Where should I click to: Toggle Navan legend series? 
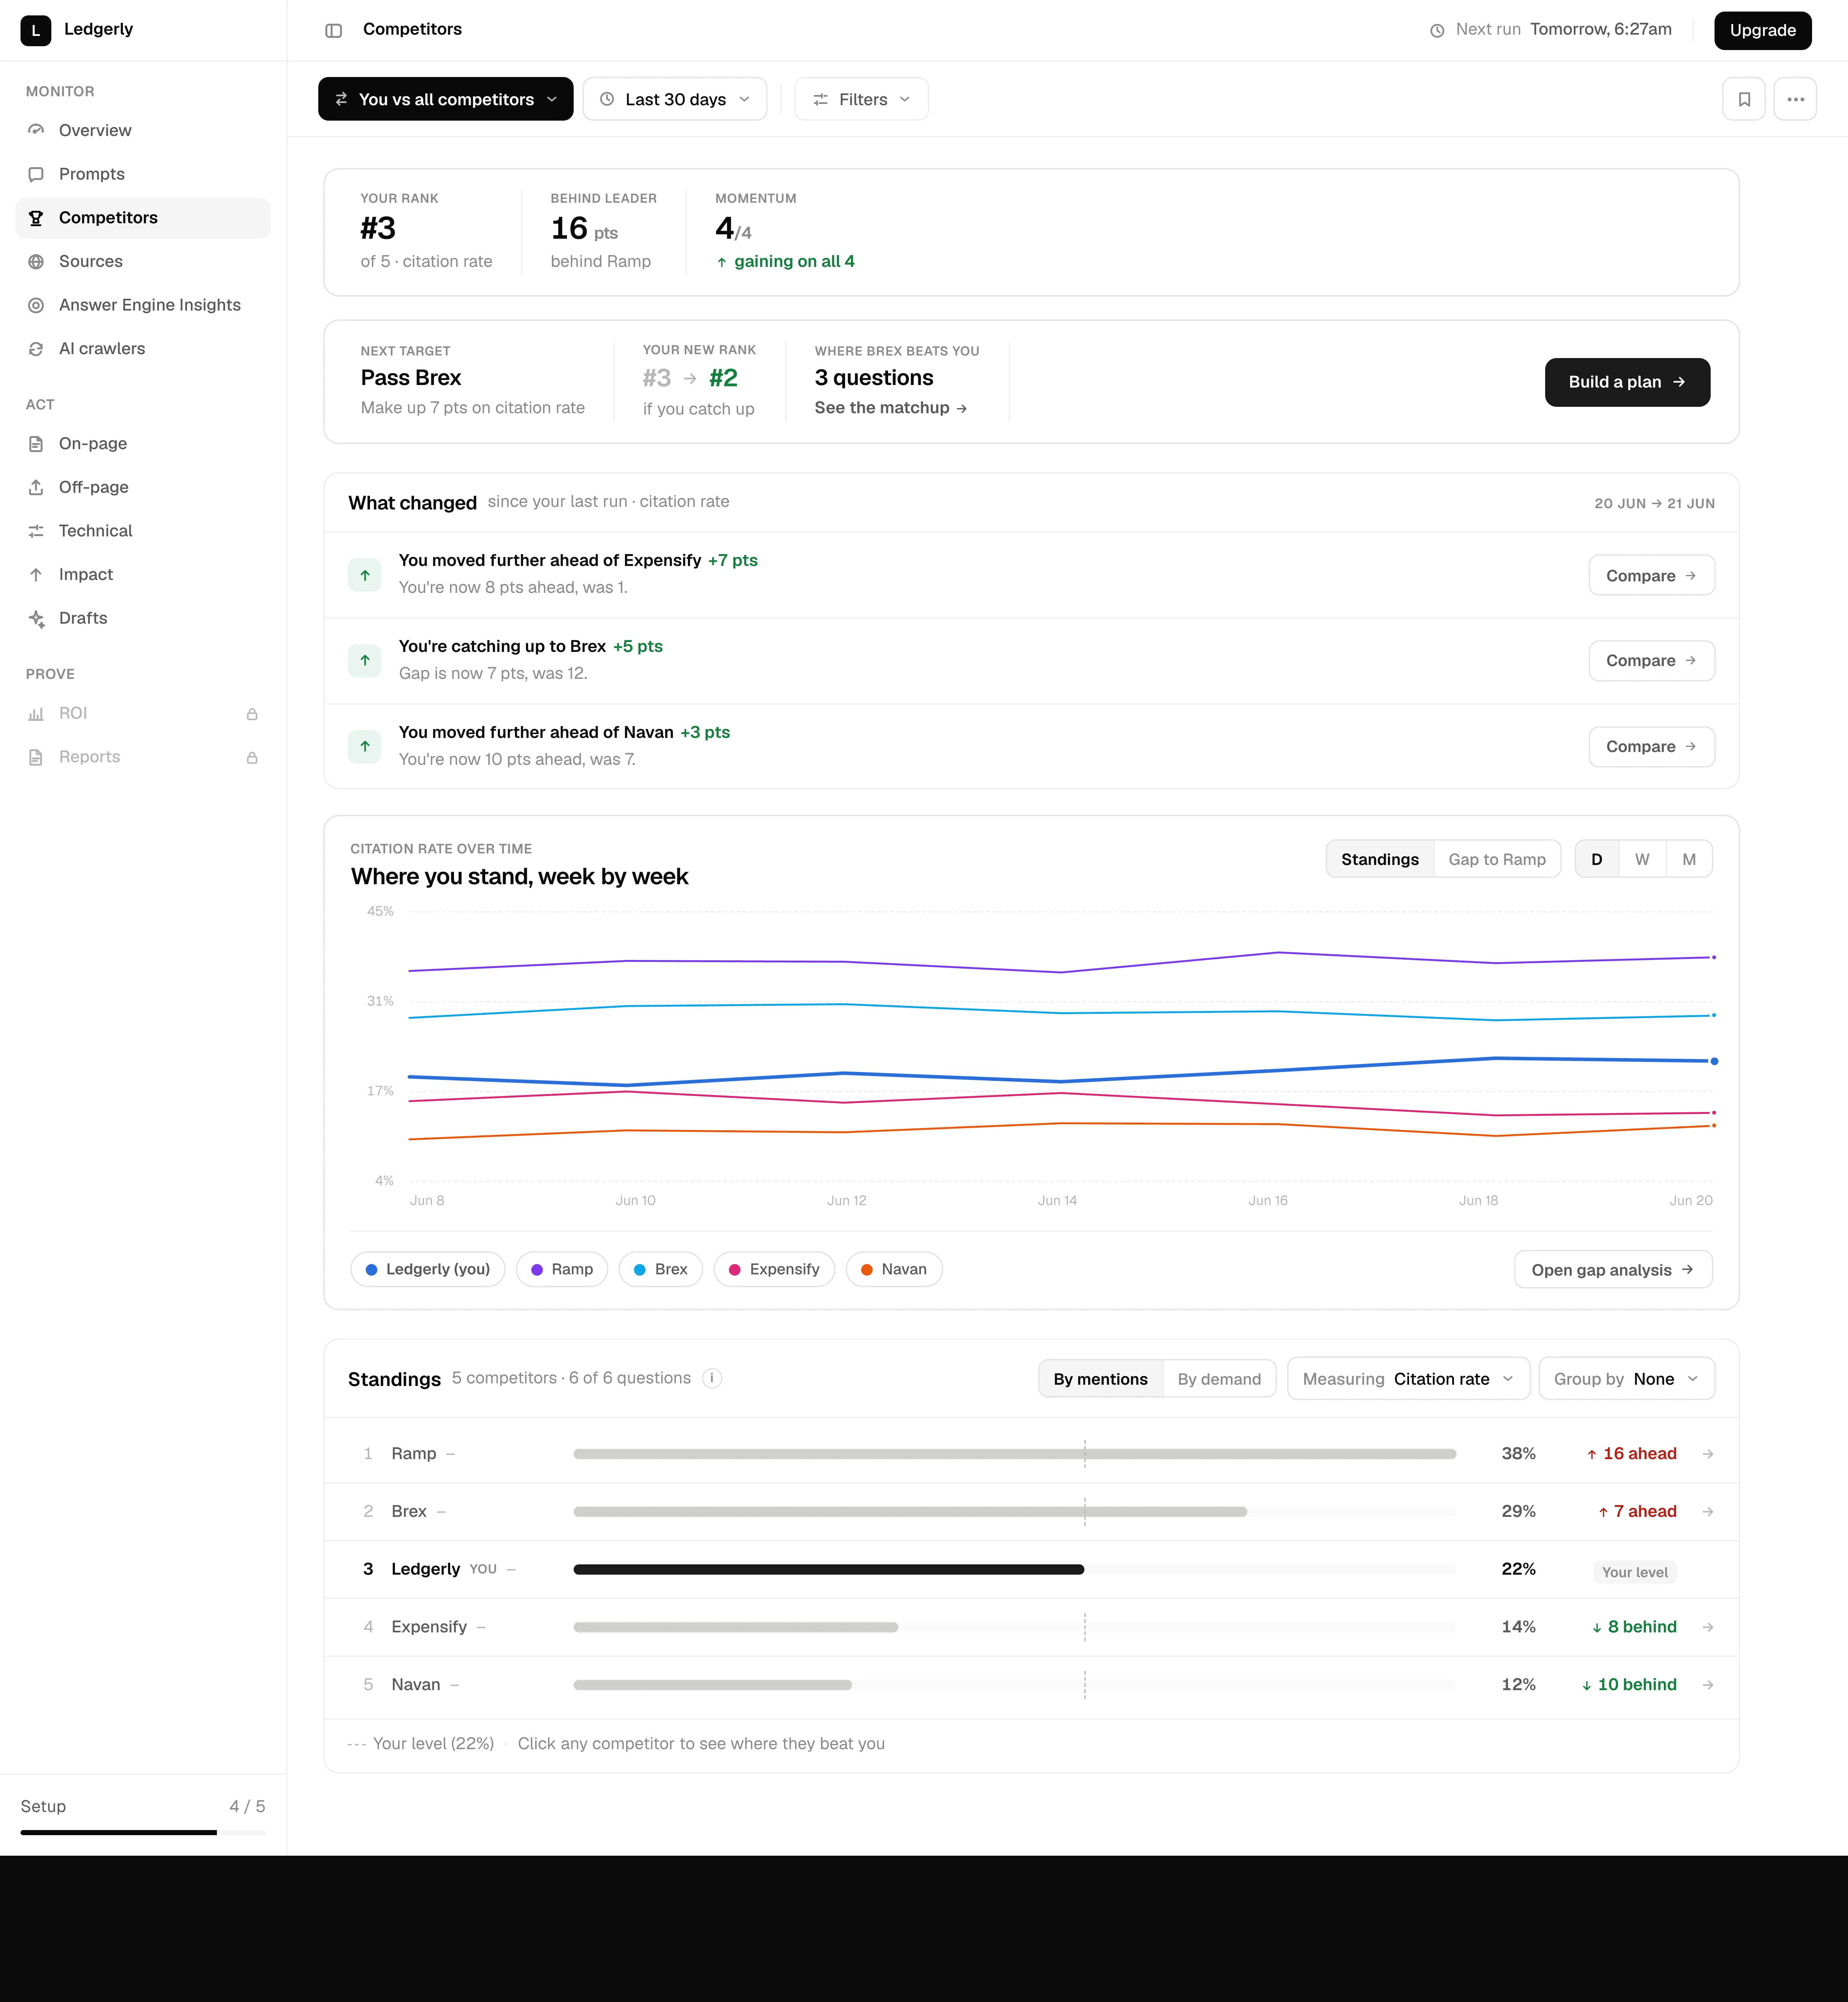click(894, 1269)
